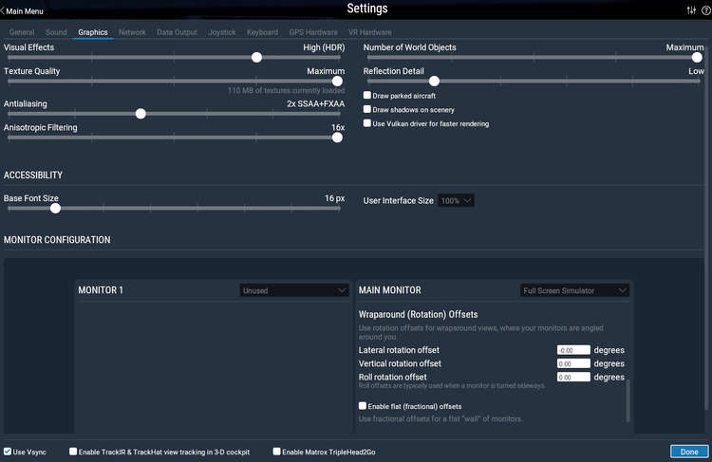
Task: Click the monitor panel vertical scrollbar
Action: (626, 398)
